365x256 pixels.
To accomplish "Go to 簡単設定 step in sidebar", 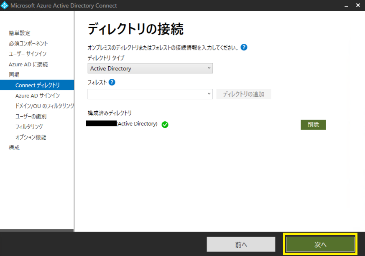I will pos(20,33).
